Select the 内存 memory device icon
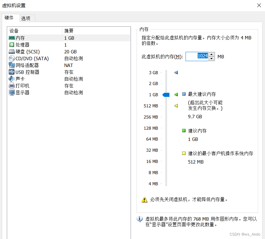The image size is (265, 239). tap(12, 38)
